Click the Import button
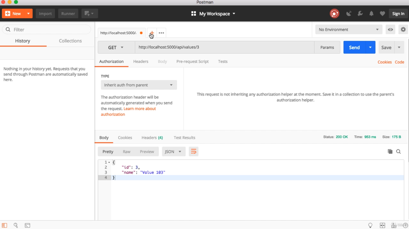Viewport: 409px width, 229px height. [x=45, y=13]
